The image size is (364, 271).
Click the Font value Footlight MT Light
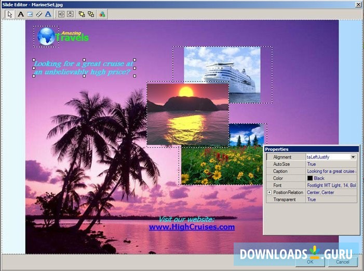click(331, 186)
